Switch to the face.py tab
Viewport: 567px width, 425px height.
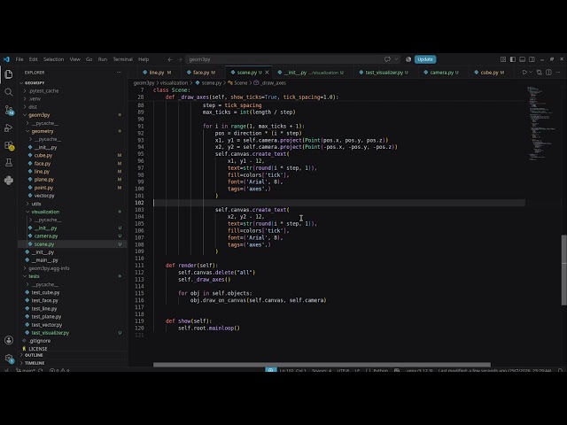click(201, 73)
